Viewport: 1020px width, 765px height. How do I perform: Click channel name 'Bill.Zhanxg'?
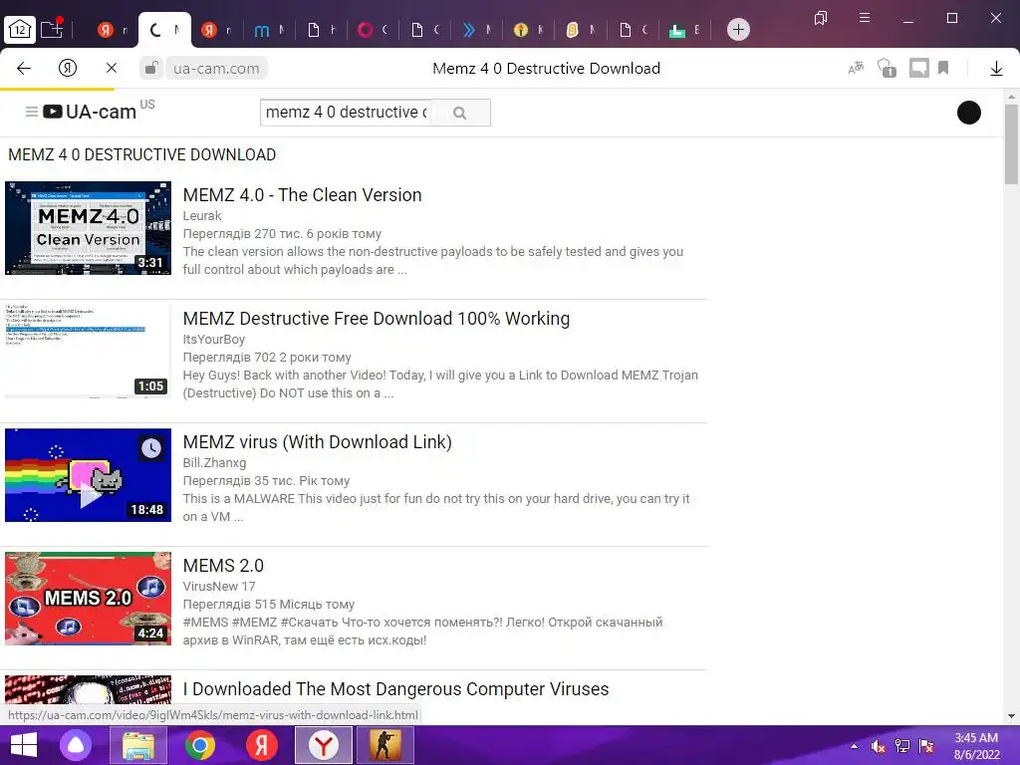215,463
